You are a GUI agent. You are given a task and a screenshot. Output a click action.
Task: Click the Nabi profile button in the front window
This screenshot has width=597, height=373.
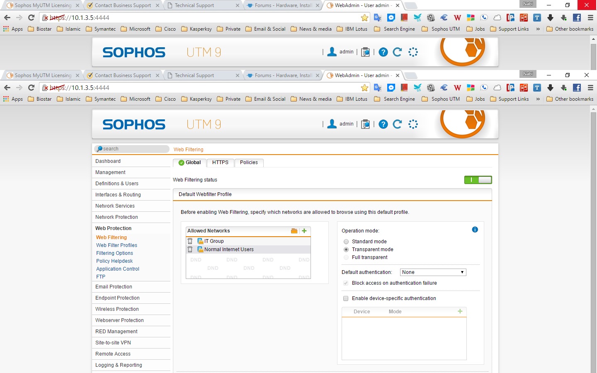pyautogui.click(x=528, y=74)
